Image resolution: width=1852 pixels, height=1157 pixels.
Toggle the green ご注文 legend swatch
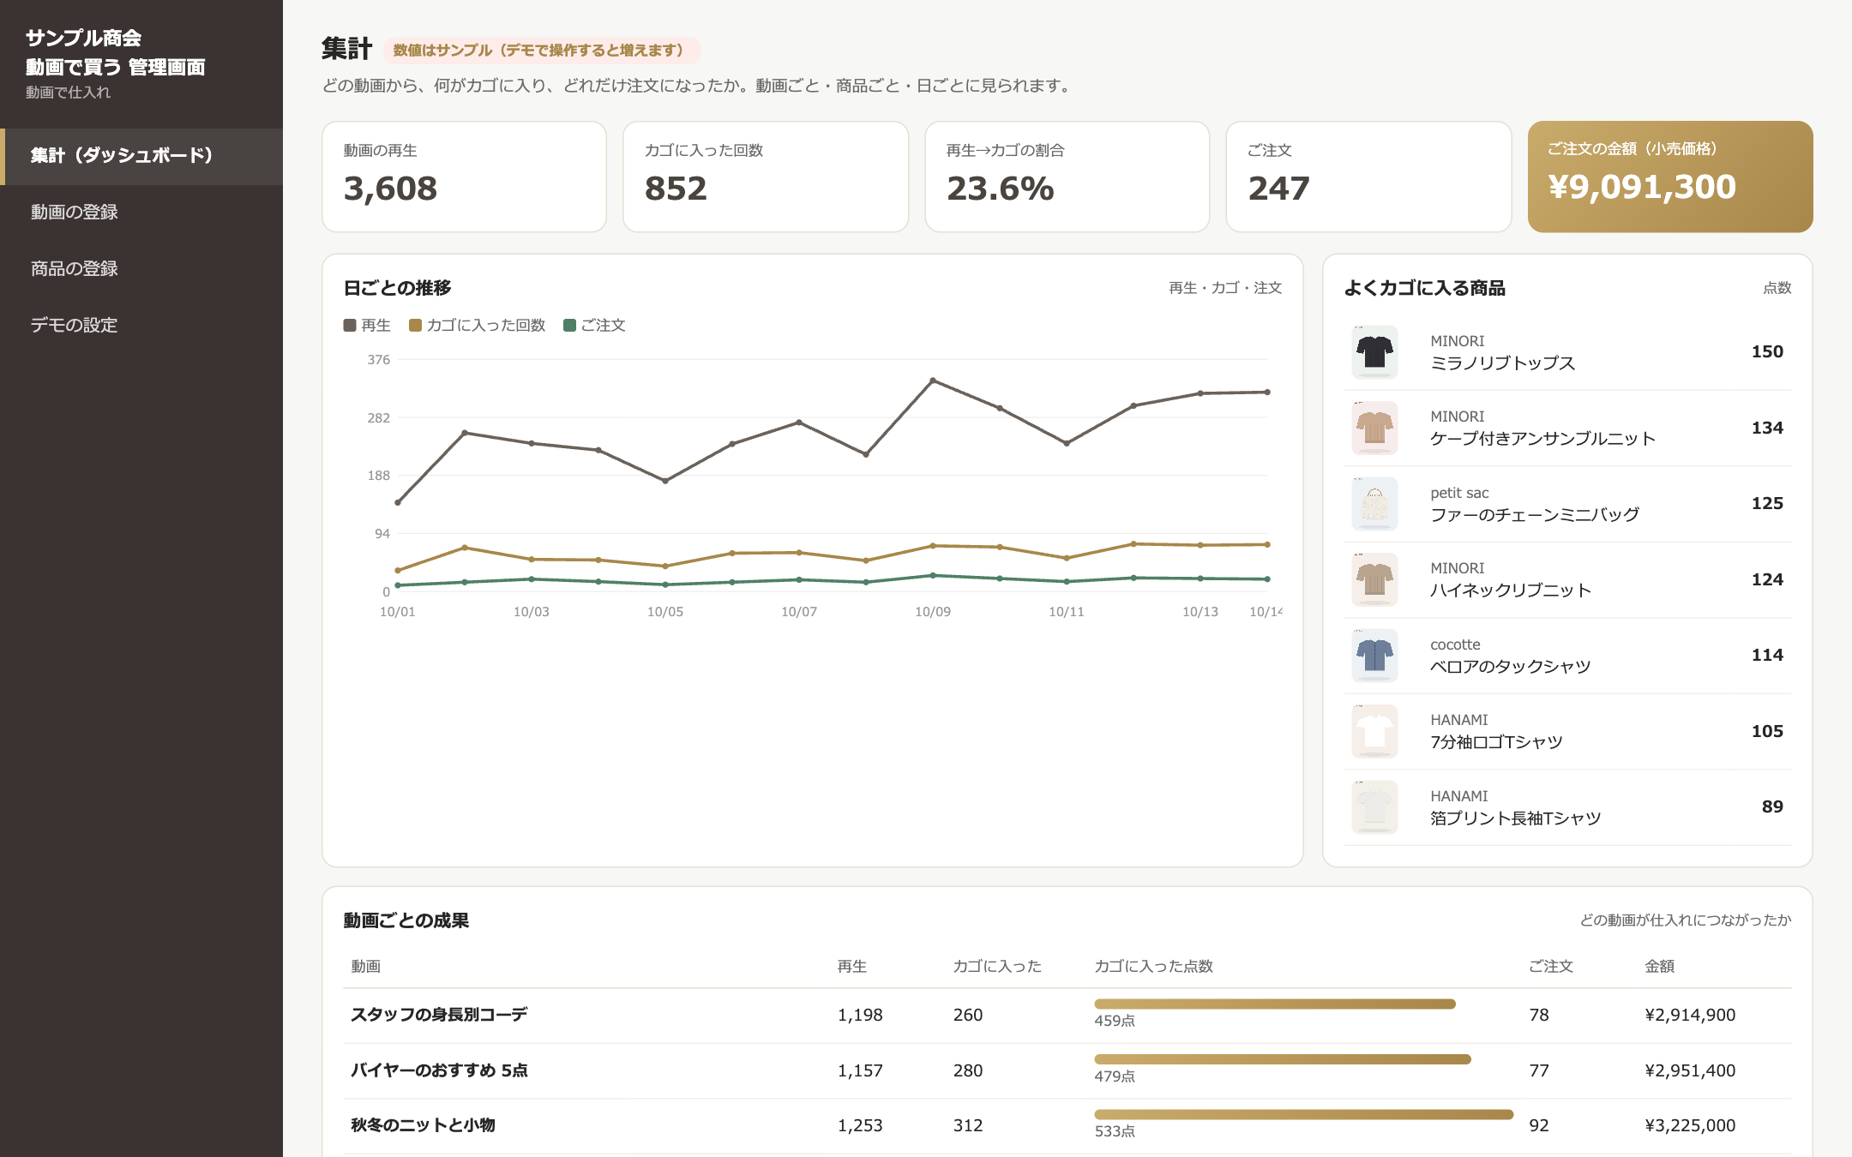pos(569,325)
